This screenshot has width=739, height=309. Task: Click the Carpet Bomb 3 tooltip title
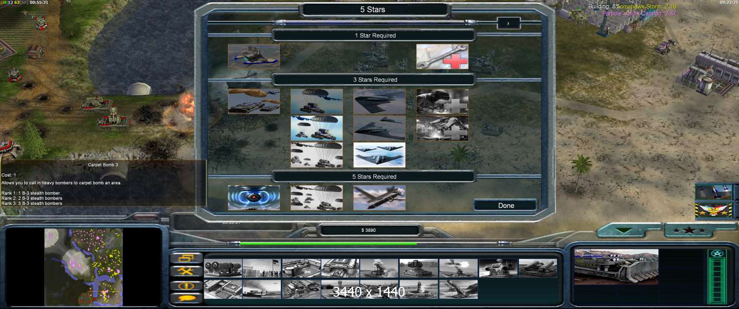(104, 165)
